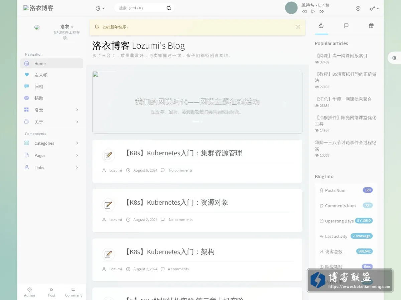Viewport: 401px width, 300px height.
Task: Click the music player album avatar
Action: (291, 8)
